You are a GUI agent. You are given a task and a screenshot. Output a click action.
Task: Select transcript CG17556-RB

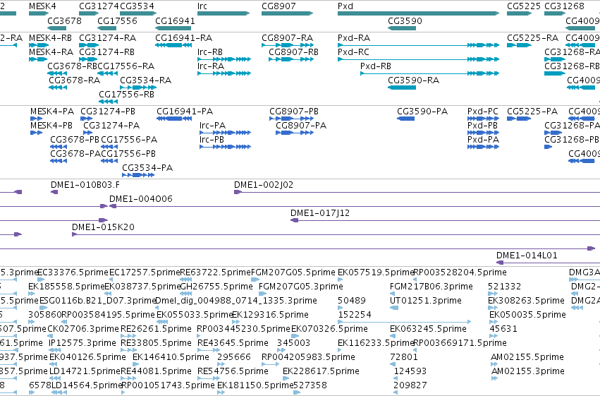pos(127,95)
